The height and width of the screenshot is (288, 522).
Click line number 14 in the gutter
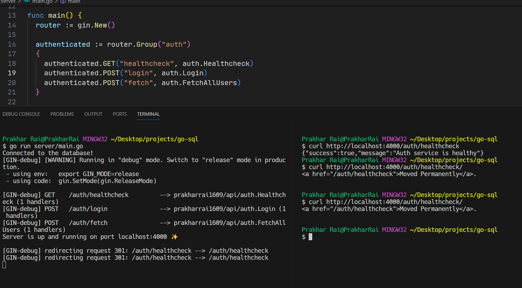pos(12,25)
